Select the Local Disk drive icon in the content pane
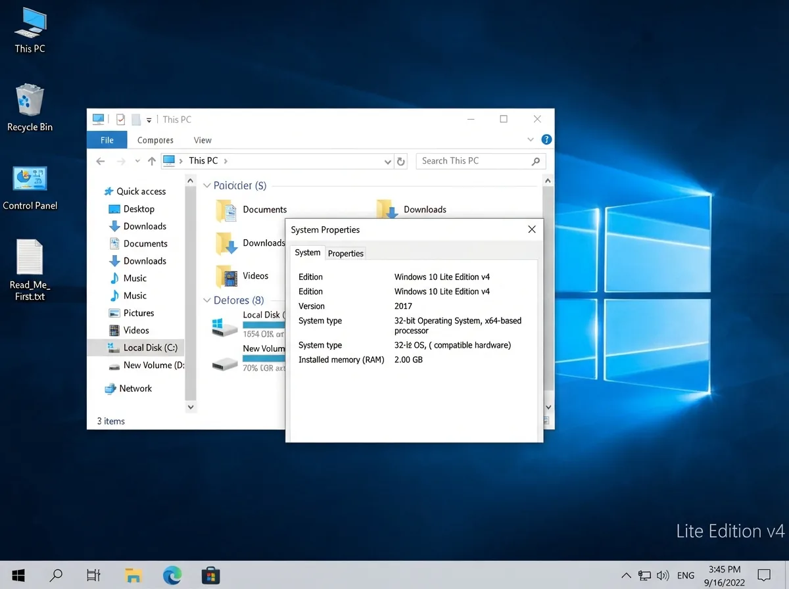 (225, 326)
